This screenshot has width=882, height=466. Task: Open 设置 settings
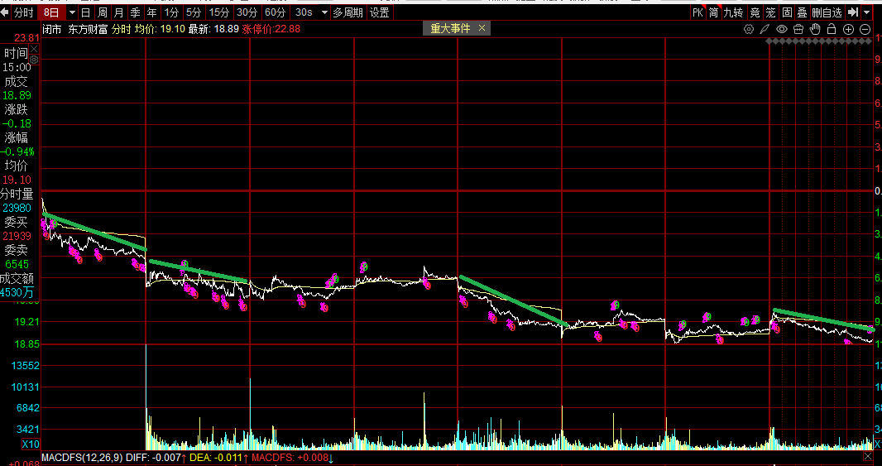[380, 12]
